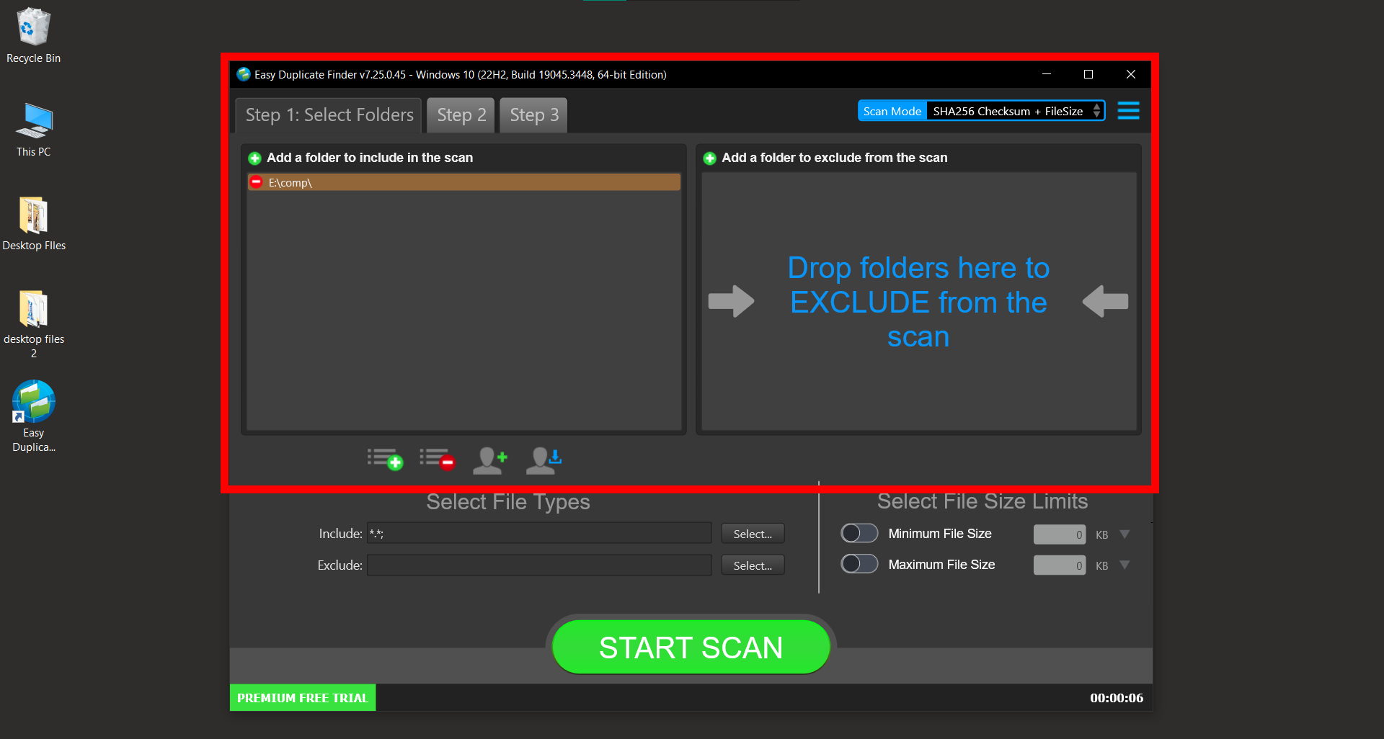
Task: Remove E:\comp\ using the red minus icon
Action: 256,182
